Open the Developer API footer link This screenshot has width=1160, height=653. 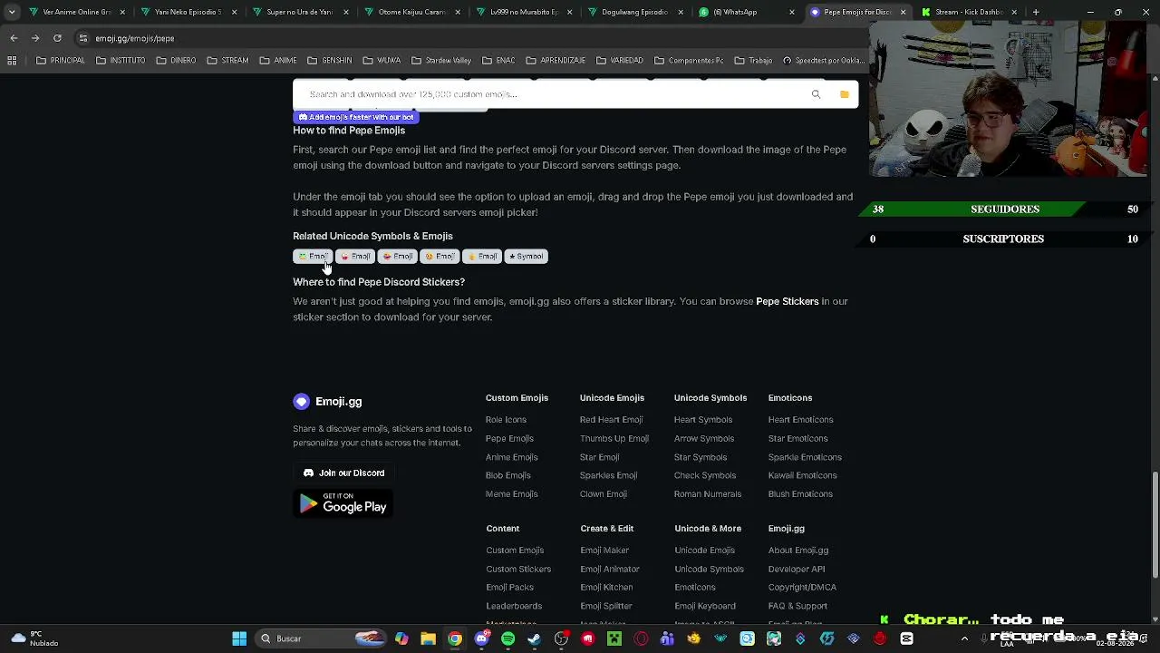click(797, 570)
